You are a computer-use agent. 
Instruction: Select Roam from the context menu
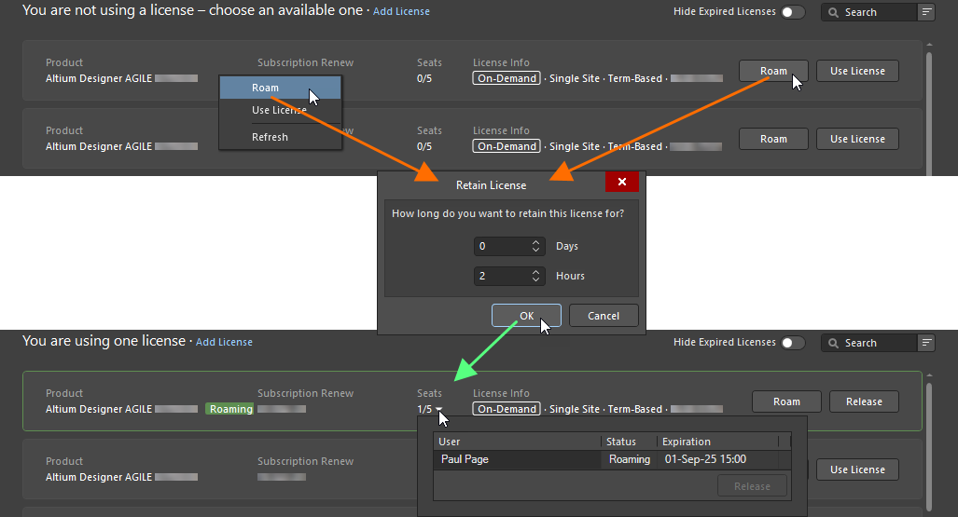[280, 88]
